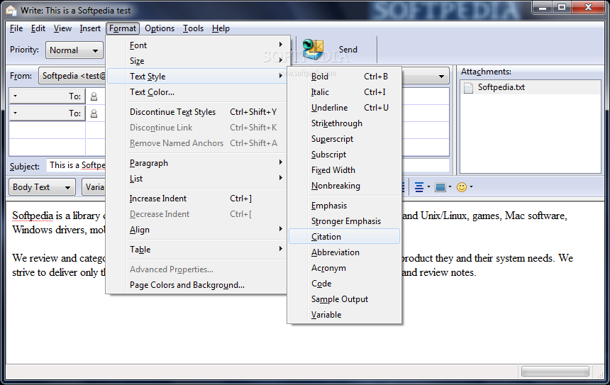This screenshot has width=610, height=385.
Task: Apply Code text style
Action: point(344,284)
